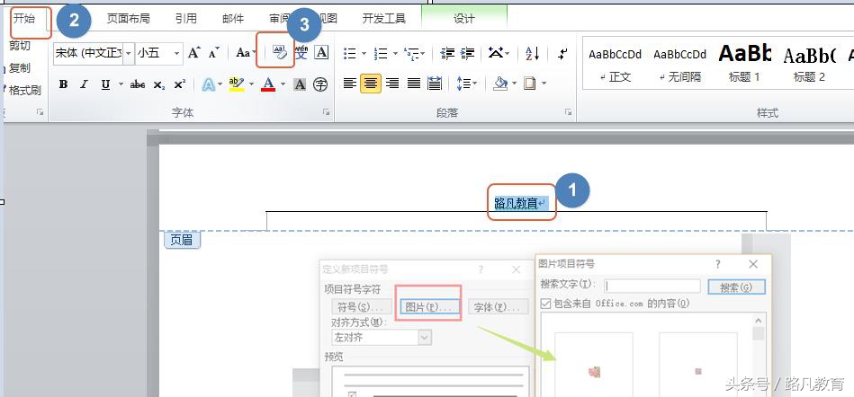
Task: Switch to the 引用 tab
Action: [x=185, y=19]
